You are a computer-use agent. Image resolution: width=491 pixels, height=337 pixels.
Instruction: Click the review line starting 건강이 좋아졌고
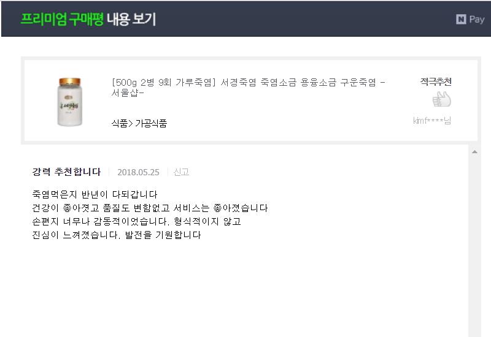[150, 208]
